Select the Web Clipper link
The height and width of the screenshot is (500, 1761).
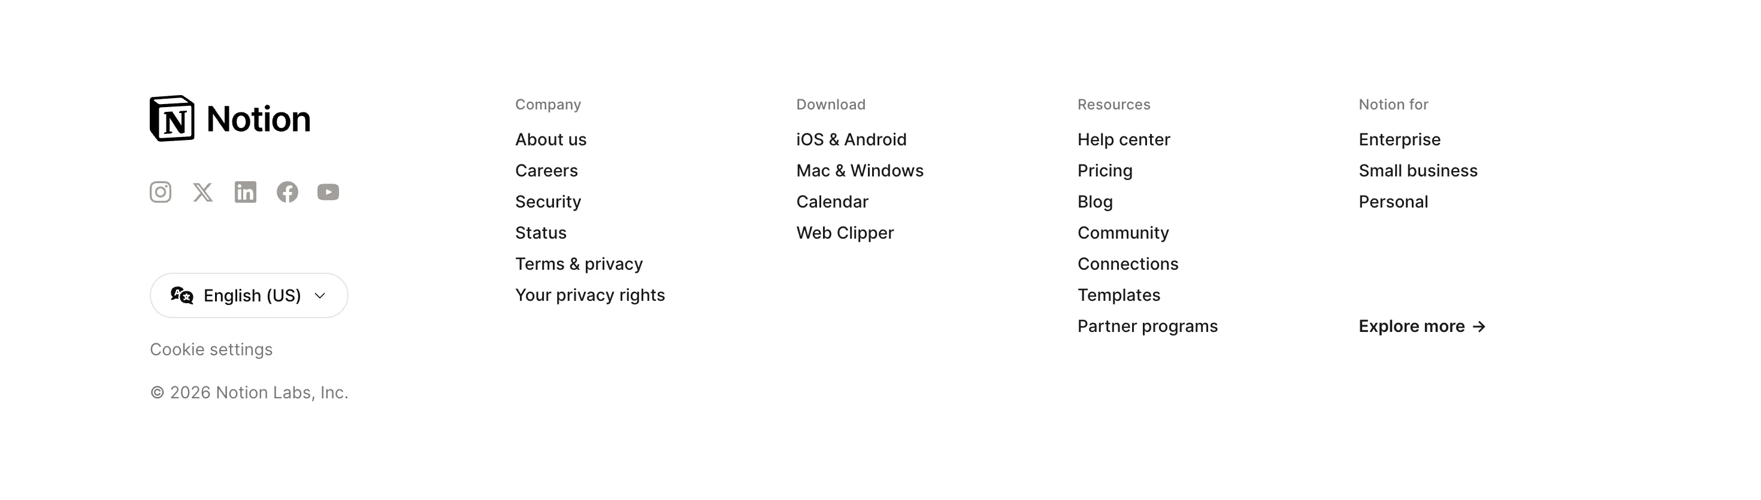pos(845,233)
